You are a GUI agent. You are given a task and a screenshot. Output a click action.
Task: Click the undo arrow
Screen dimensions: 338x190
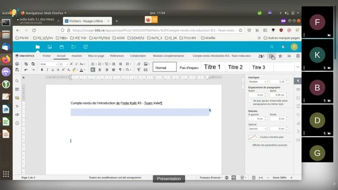pyautogui.click(x=26, y=70)
